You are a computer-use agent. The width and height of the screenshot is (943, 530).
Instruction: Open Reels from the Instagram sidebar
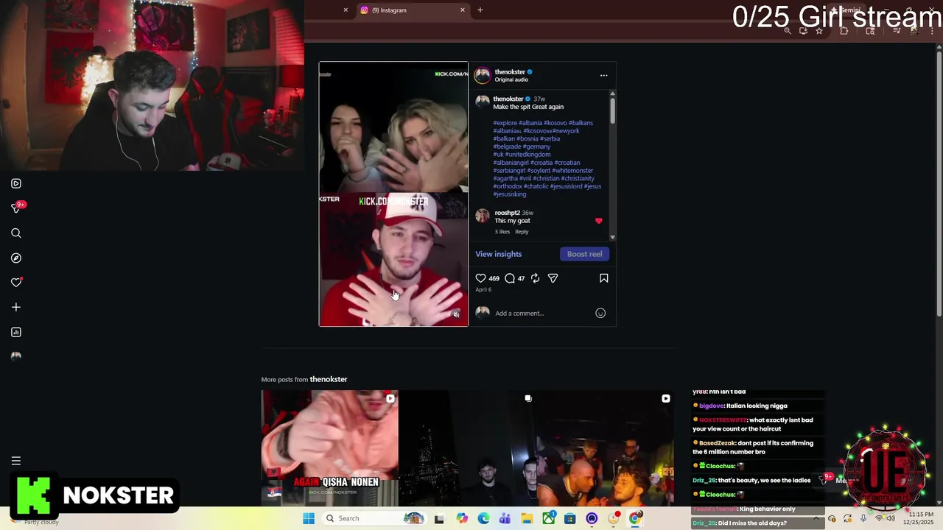(16, 183)
